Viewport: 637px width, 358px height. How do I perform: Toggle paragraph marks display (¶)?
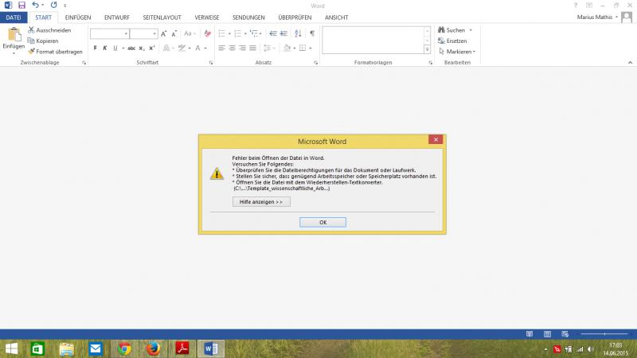click(x=311, y=33)
